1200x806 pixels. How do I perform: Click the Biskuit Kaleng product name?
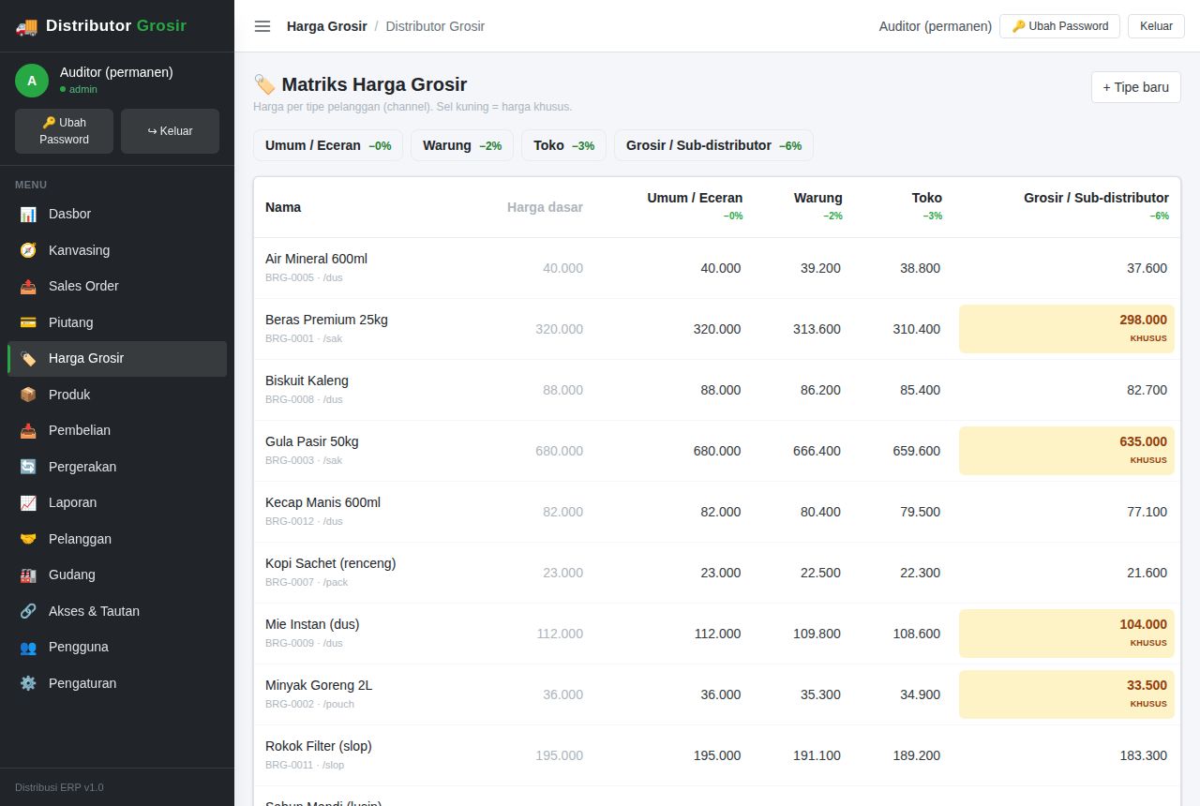click(307, 381)
